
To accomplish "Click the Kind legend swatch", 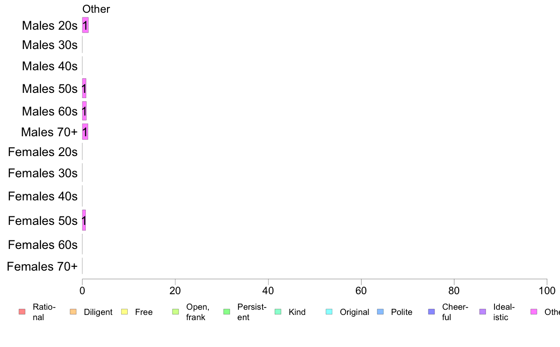I will 278,312.
